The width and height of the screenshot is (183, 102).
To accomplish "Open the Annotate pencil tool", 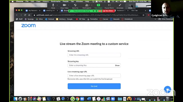I will click(120, 6).
